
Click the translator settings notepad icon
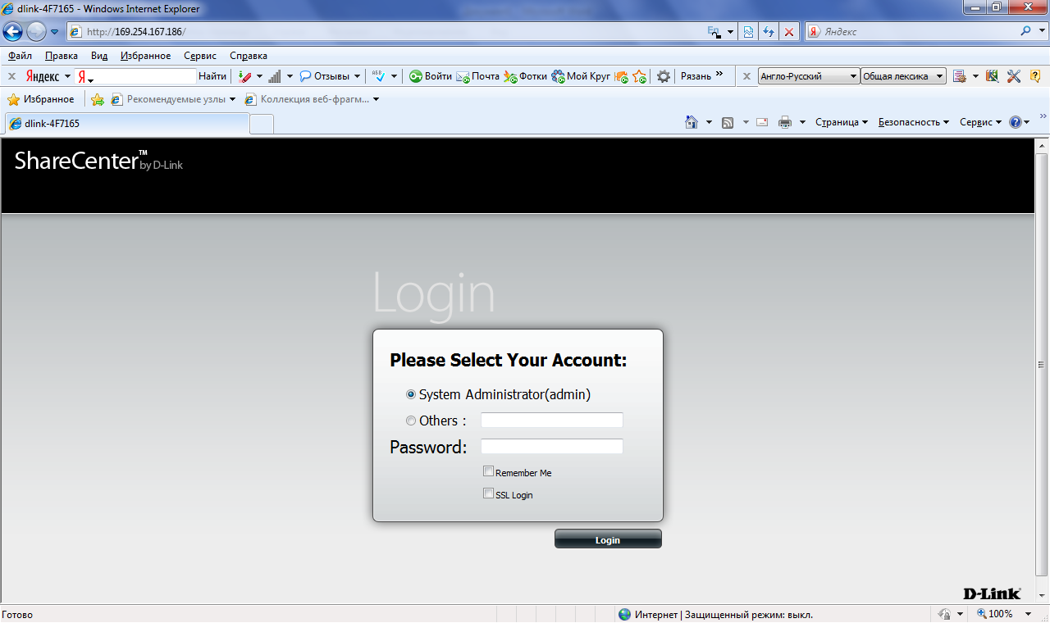959,76
